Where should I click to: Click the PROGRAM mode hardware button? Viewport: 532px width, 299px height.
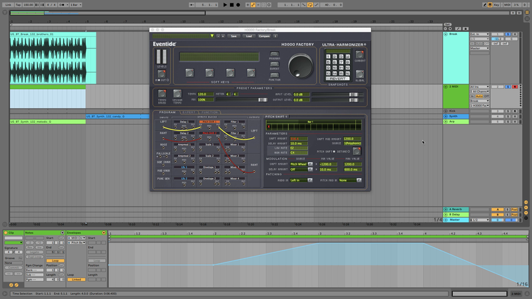click(x=275, y=54)
